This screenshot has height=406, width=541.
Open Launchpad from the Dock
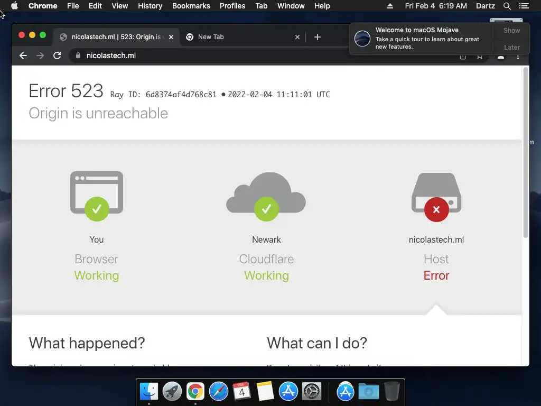172,392
